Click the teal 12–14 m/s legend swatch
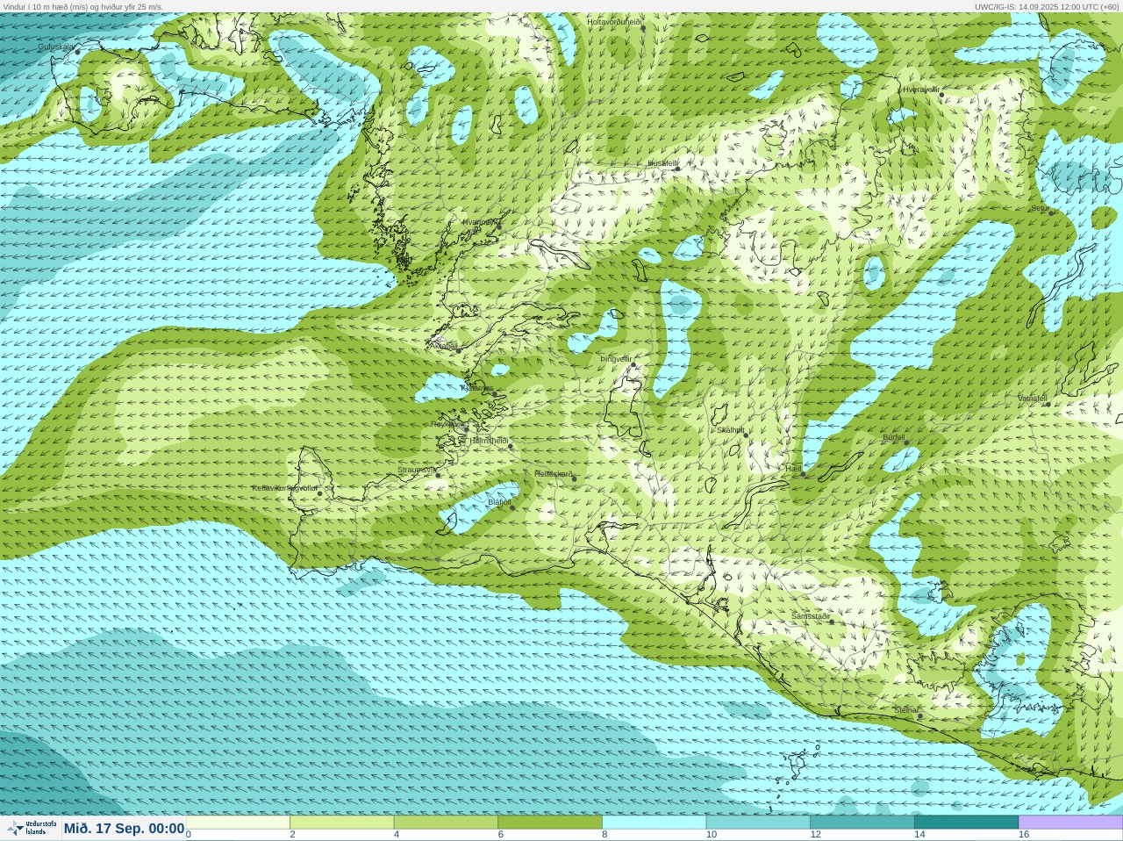This screenshot has height=841, width=1123. pyautogui.click(x=862, y=823)
